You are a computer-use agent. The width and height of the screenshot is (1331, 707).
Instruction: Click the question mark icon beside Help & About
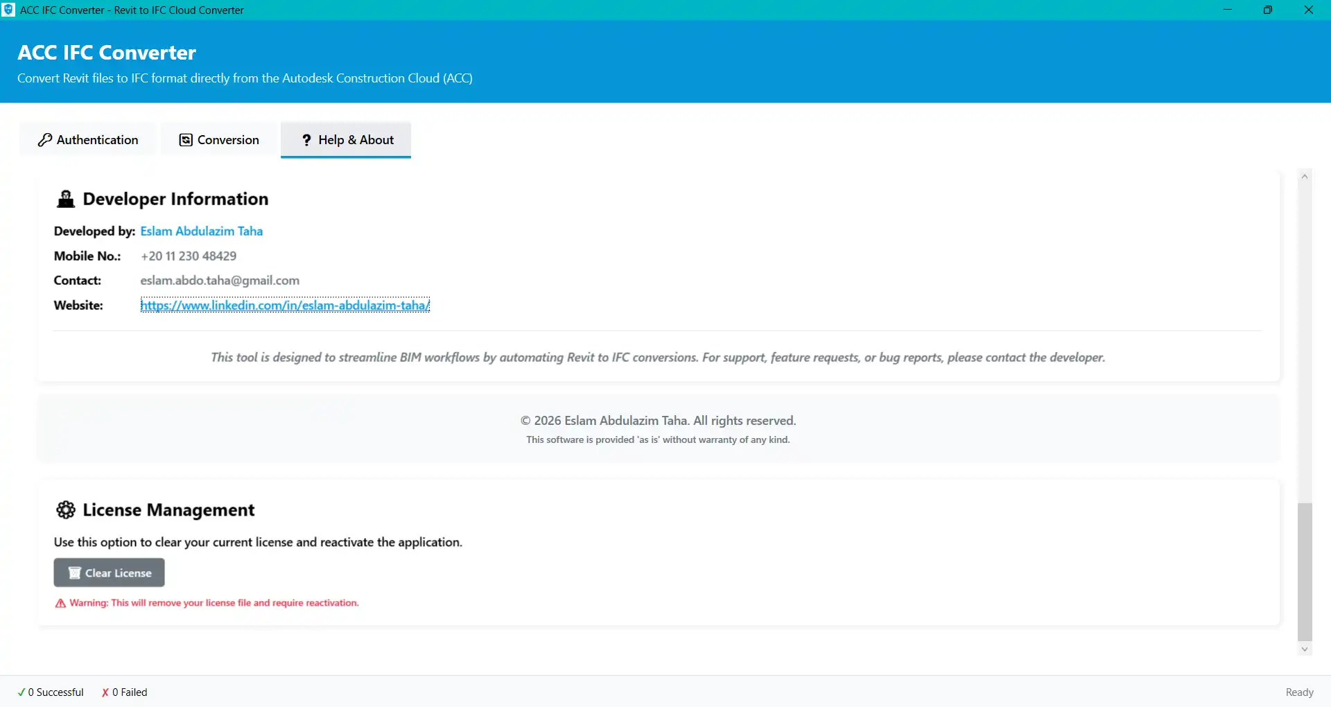306,139
